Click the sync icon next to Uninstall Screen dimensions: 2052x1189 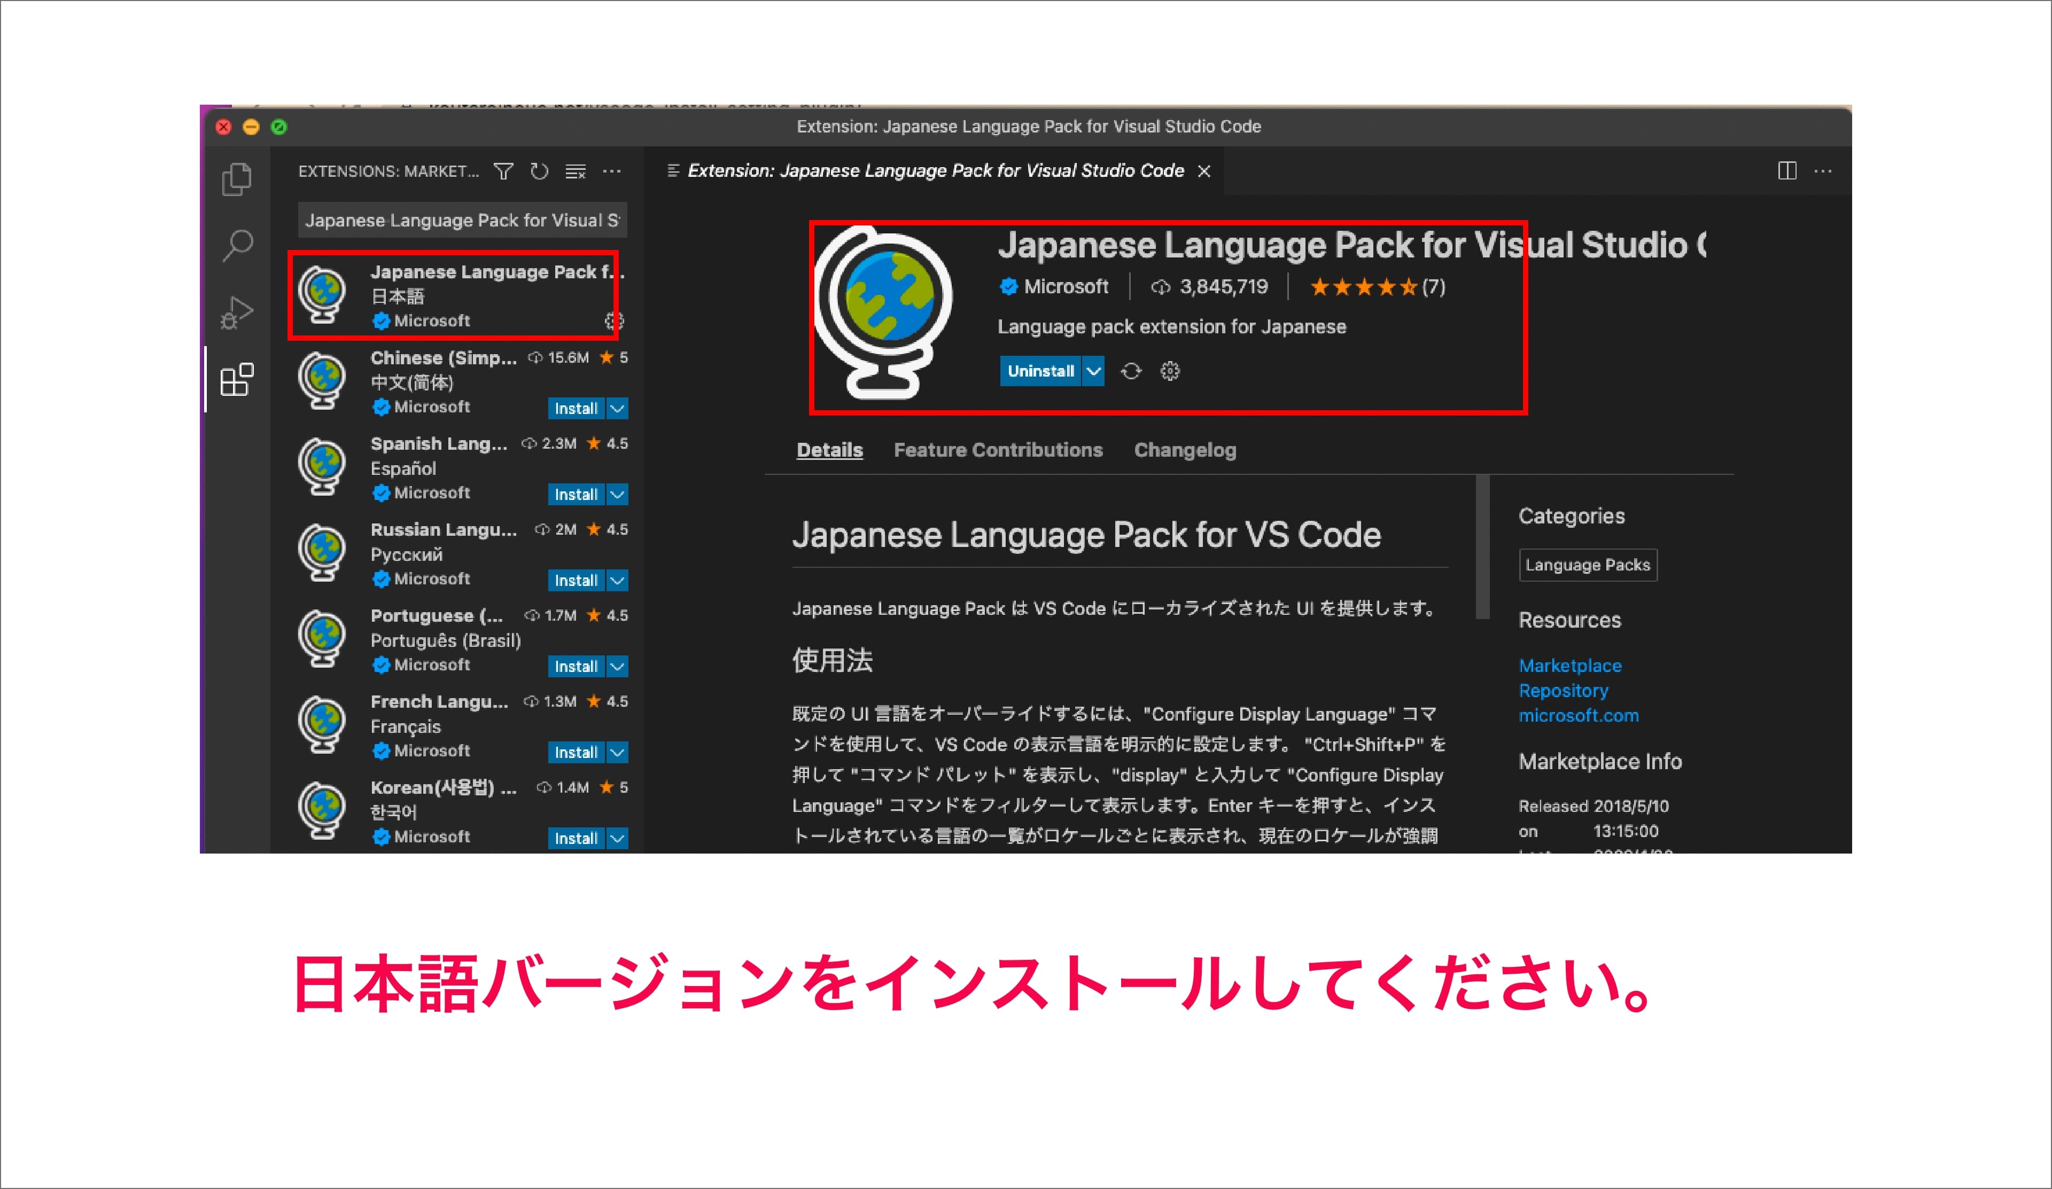[x=1131, y=371]
